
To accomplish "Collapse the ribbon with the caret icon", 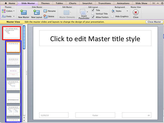I will coord(158,3).
